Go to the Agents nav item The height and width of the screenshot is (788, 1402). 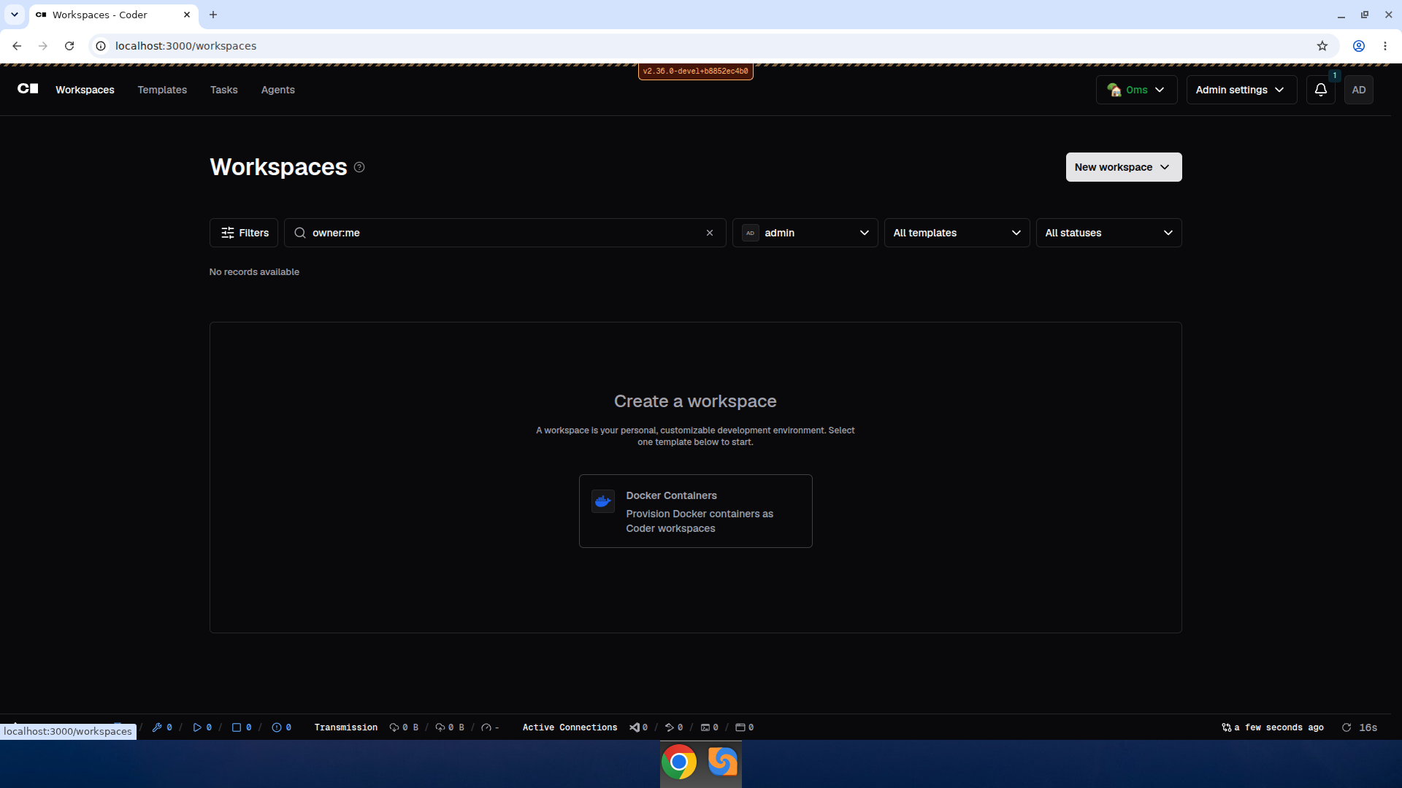tap(278, 90)
